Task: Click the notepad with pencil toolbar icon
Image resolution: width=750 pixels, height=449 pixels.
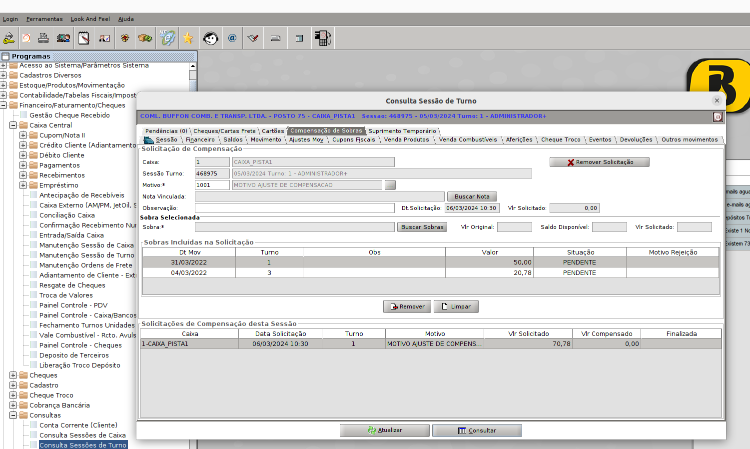Action: (x=84, y=38)
